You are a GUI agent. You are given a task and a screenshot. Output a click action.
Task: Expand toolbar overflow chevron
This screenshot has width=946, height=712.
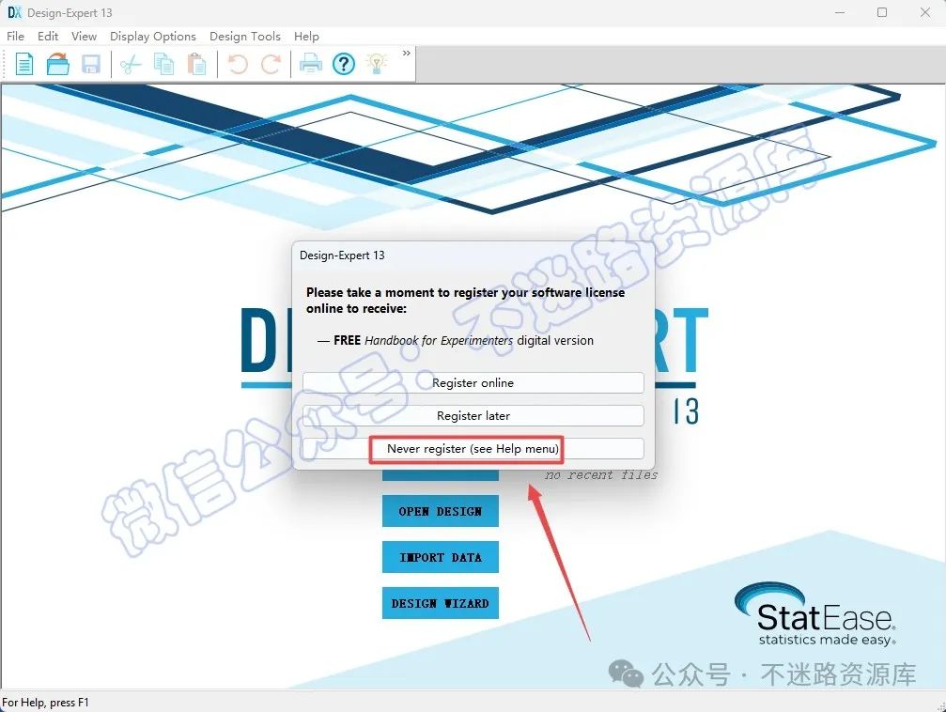pos(407,54)
